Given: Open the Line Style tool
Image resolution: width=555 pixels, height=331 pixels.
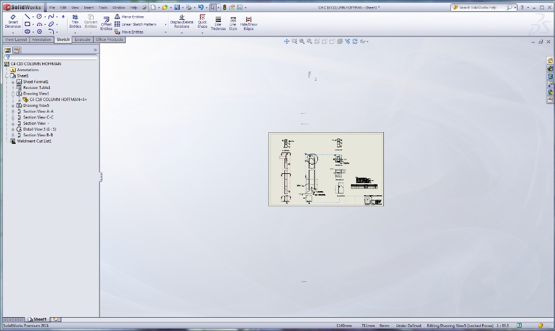Looking at the screenshot, I should point(233,24).
